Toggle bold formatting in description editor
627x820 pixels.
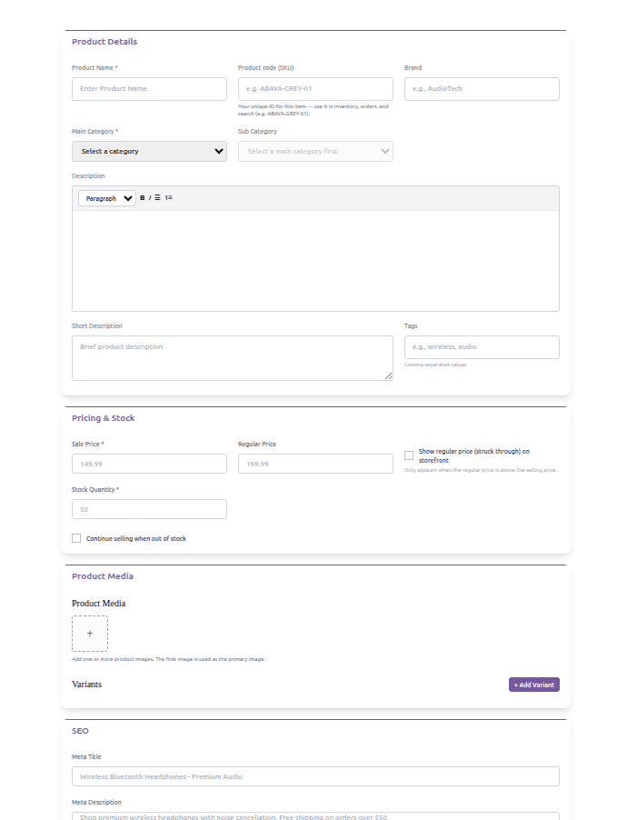[143, 198]
